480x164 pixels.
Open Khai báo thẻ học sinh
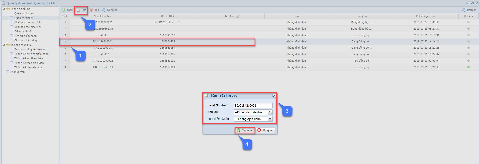[x=27, y=22]
